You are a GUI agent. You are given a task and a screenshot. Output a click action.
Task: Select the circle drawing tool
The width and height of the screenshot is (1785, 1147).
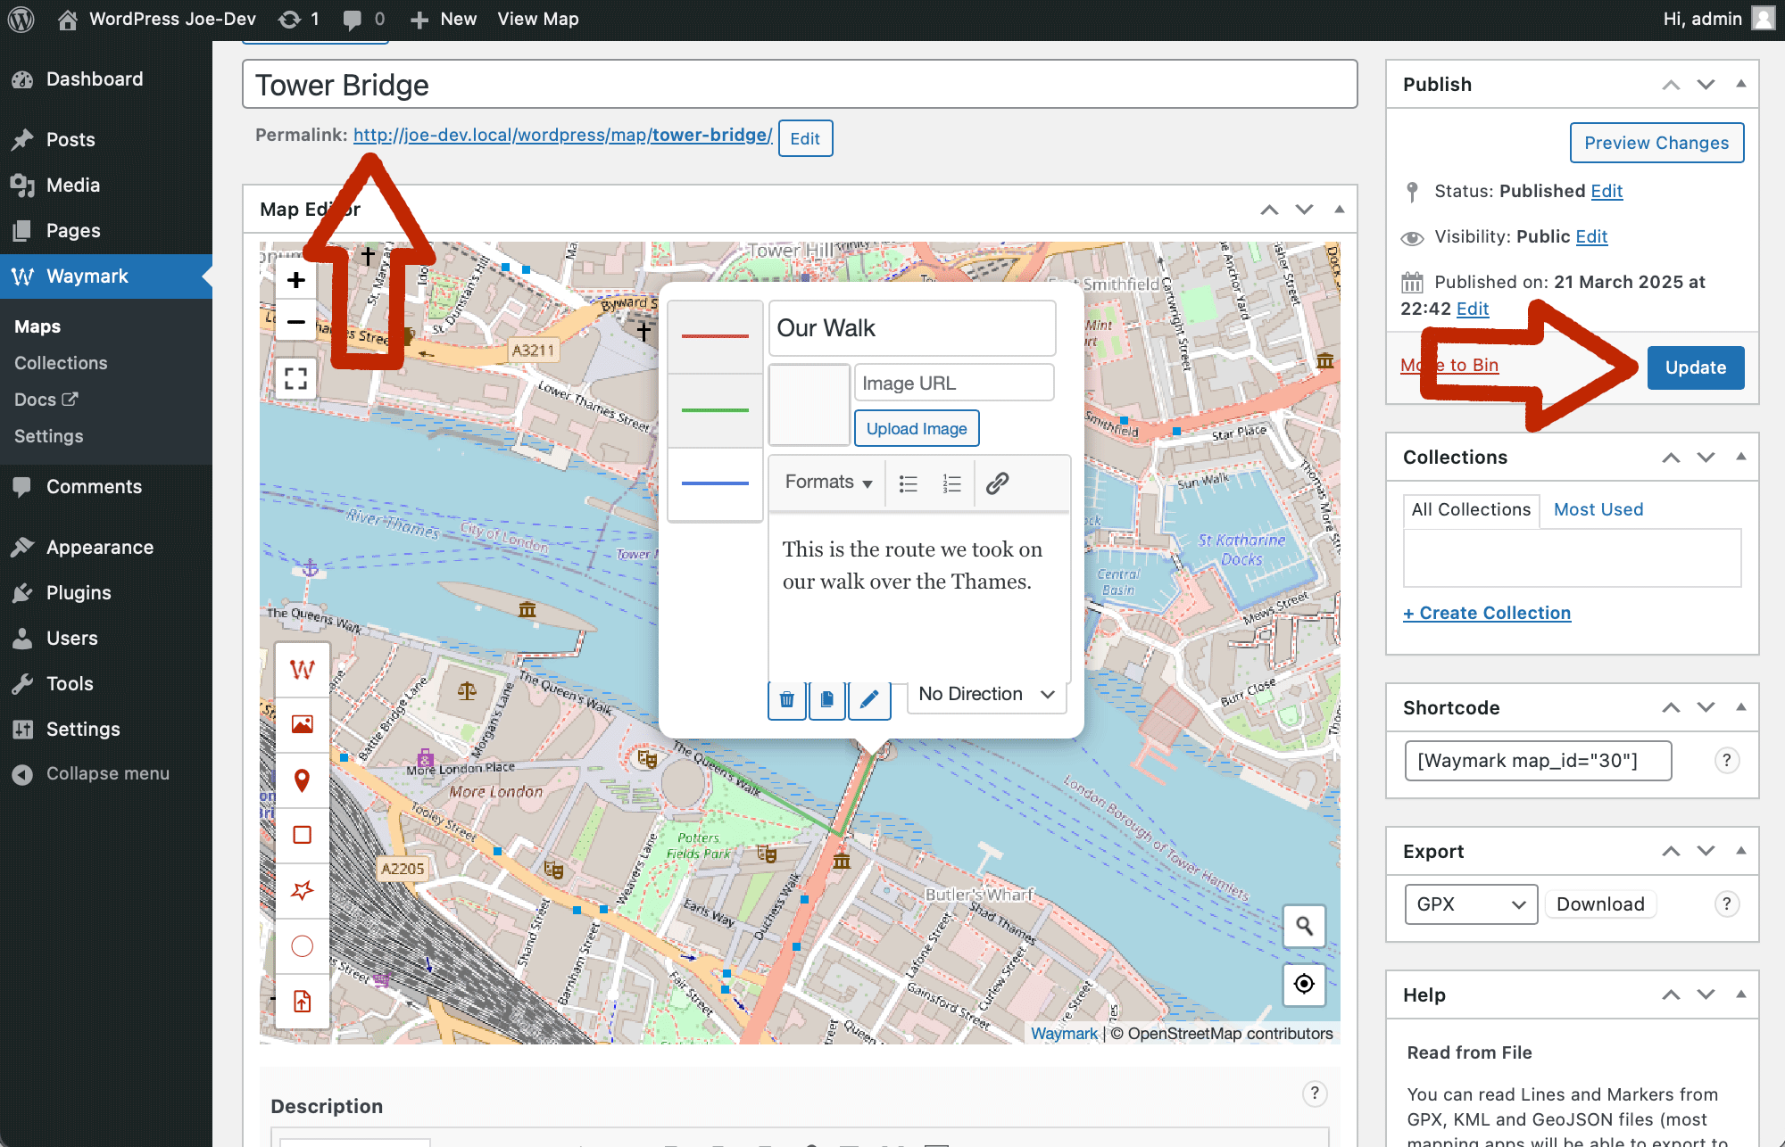click(302, 945)
